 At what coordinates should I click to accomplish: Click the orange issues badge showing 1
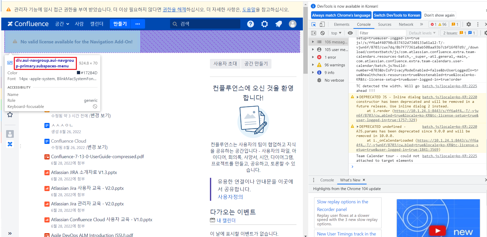(x=455, y=24)
